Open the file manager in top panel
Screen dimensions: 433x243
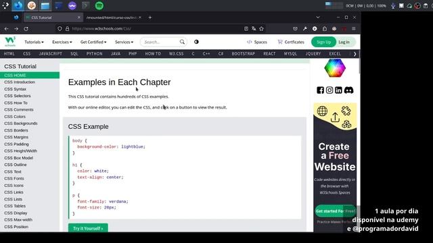click(45, 5)
